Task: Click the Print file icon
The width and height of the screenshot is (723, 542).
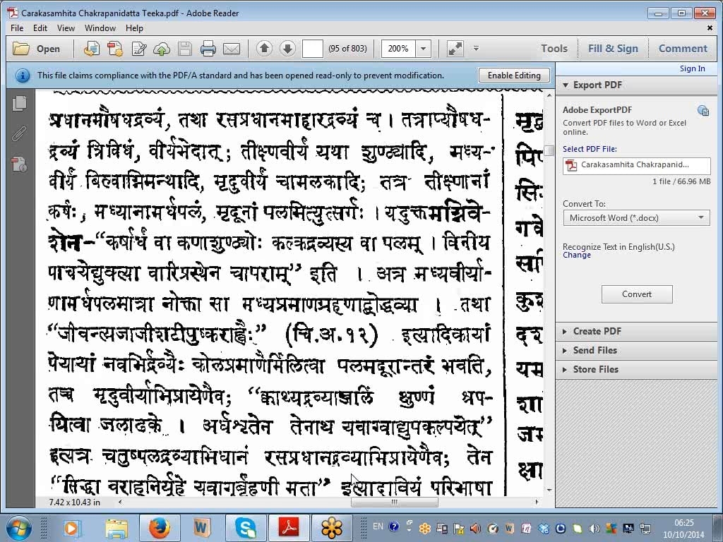Action: coord(208,49)
